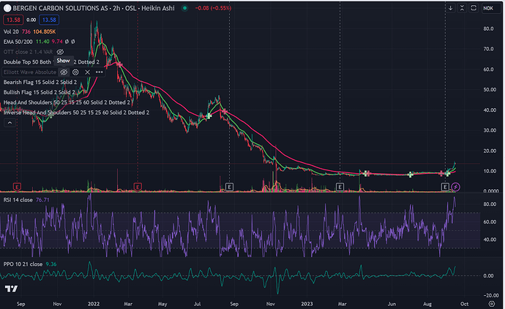This screenshot has height=309, width=505.
Task: Collapse the chart pane with the double-chevron icon
Action: [462, 8]
